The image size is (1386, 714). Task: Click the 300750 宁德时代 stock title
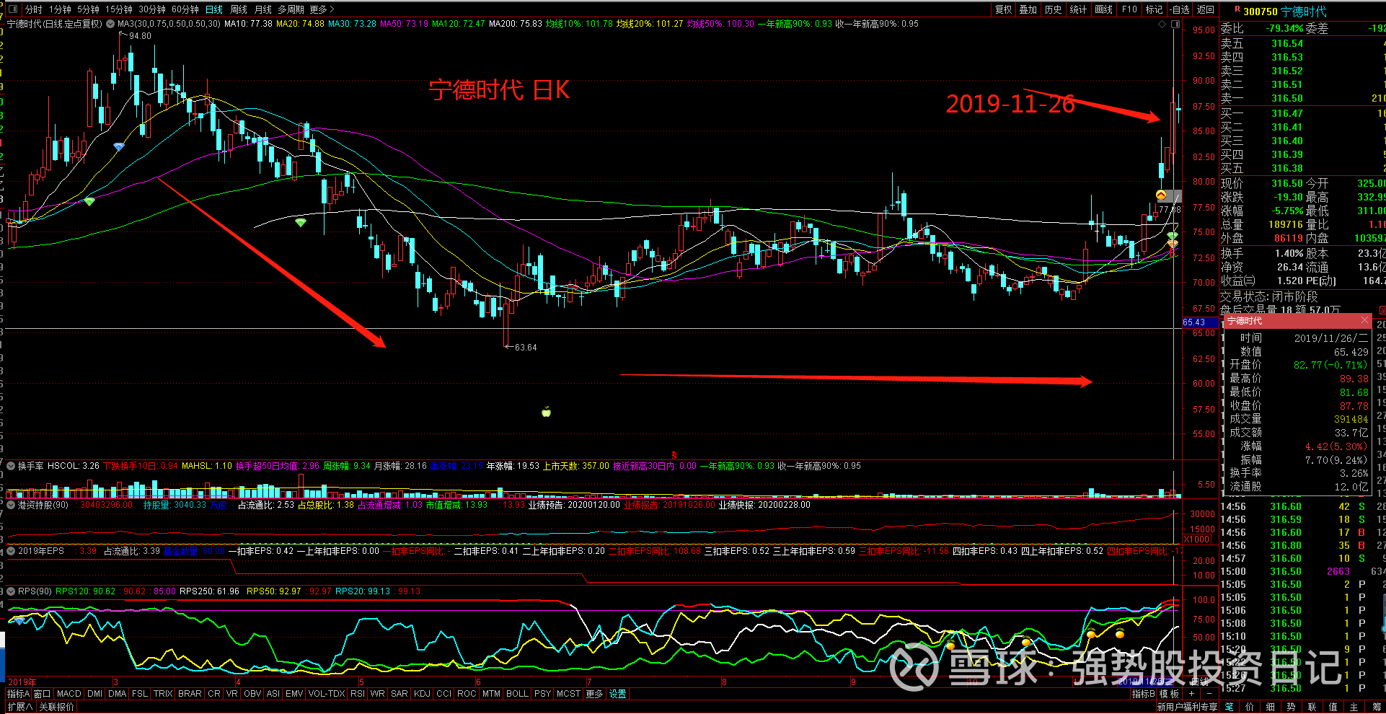pos(1285,11)
